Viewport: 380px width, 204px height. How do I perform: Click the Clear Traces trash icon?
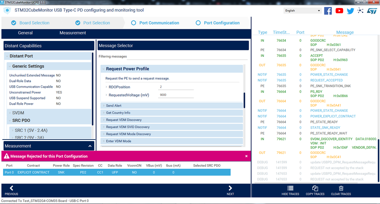pos(341,188)
